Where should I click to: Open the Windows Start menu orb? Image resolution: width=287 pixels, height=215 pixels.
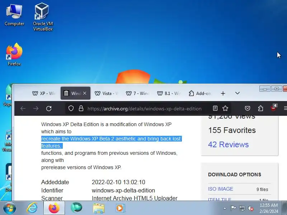(x=9, y=208)
